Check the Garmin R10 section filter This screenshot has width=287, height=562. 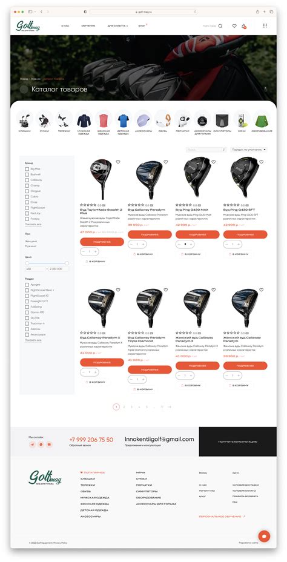[27, 312]
